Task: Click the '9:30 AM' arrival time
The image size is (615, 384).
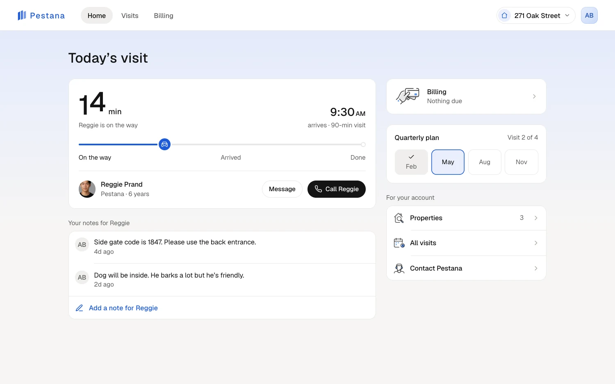Action: point(348,112)
